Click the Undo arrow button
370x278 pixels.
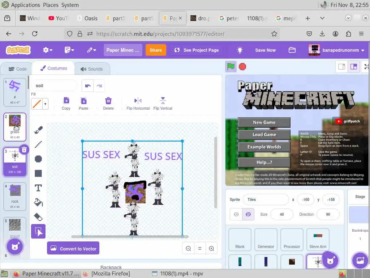88,86
